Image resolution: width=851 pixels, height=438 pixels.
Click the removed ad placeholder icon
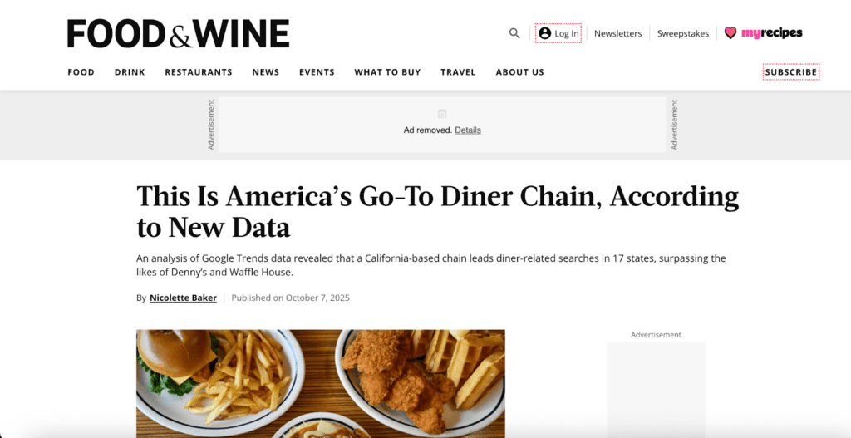[442, 113]
